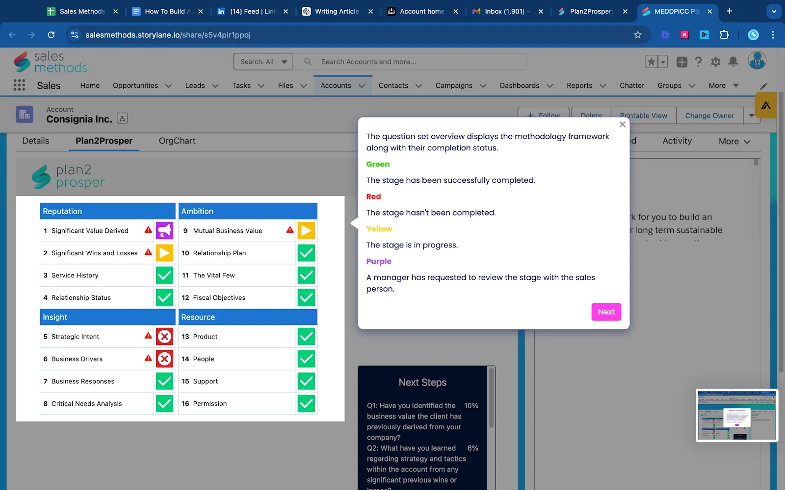Click the account hierarchy icon next to Consignia Inc.
This screenshot has height=490, width=785.
pos(123,118)
